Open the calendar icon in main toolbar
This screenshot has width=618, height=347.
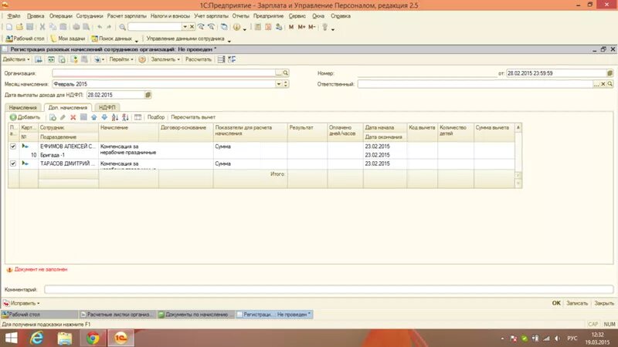click(268, 27)
